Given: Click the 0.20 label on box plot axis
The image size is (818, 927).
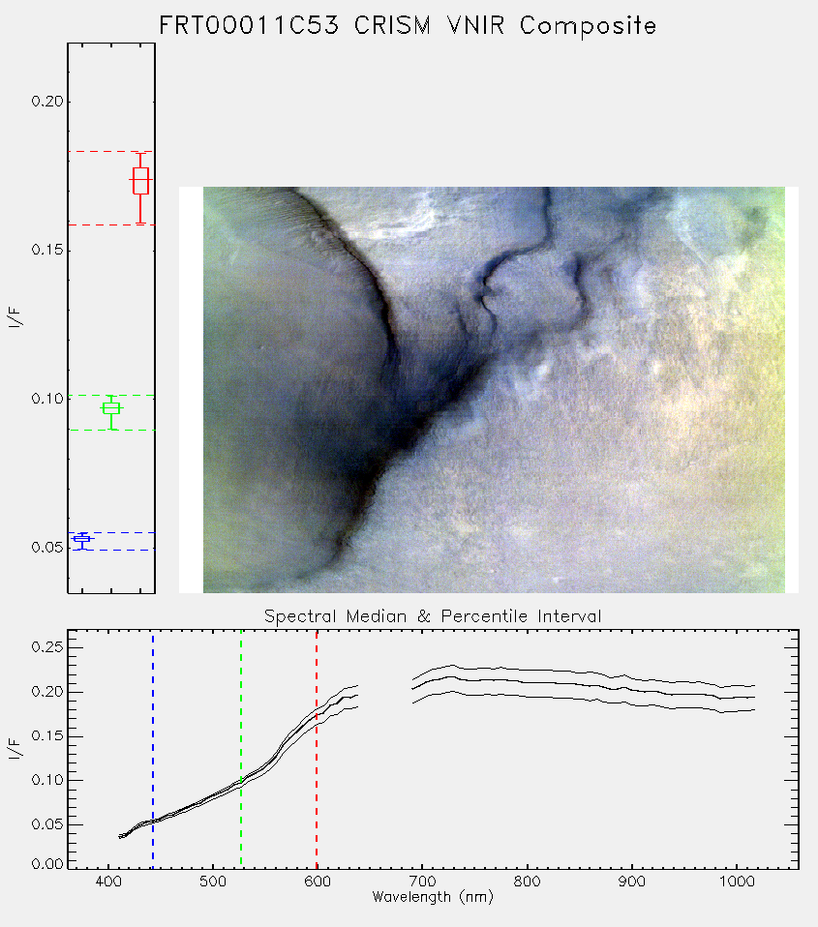Looking at the screenshot, I should coord(46,101).
